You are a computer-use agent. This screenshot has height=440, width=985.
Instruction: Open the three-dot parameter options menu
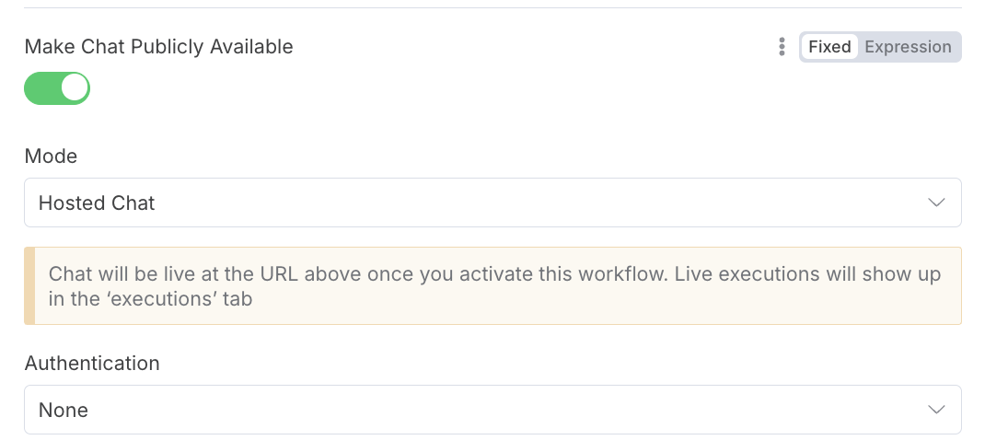[x=782, y=47]
